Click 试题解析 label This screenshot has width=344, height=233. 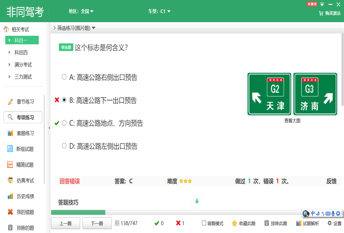[311, 223]
